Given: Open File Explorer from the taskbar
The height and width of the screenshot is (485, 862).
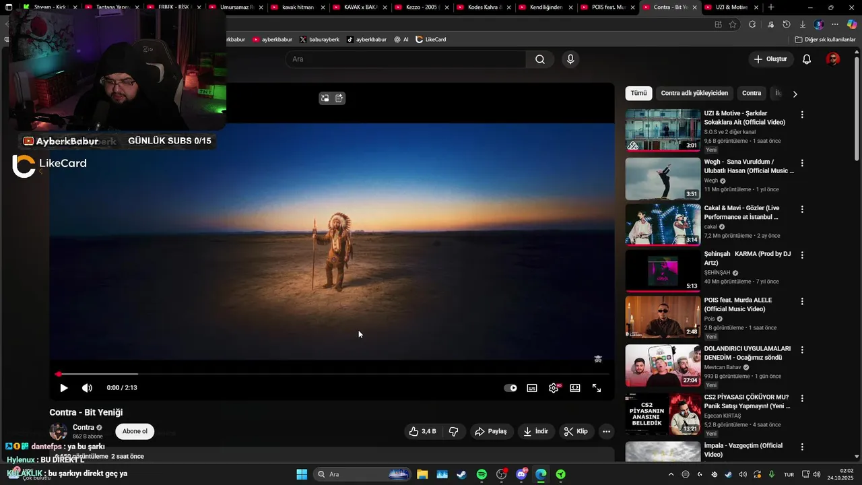Looking at the screenshot, I should tap(422, 474).
